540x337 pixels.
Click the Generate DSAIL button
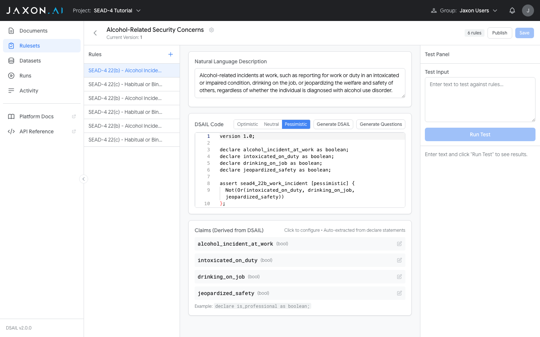(333, 124)
